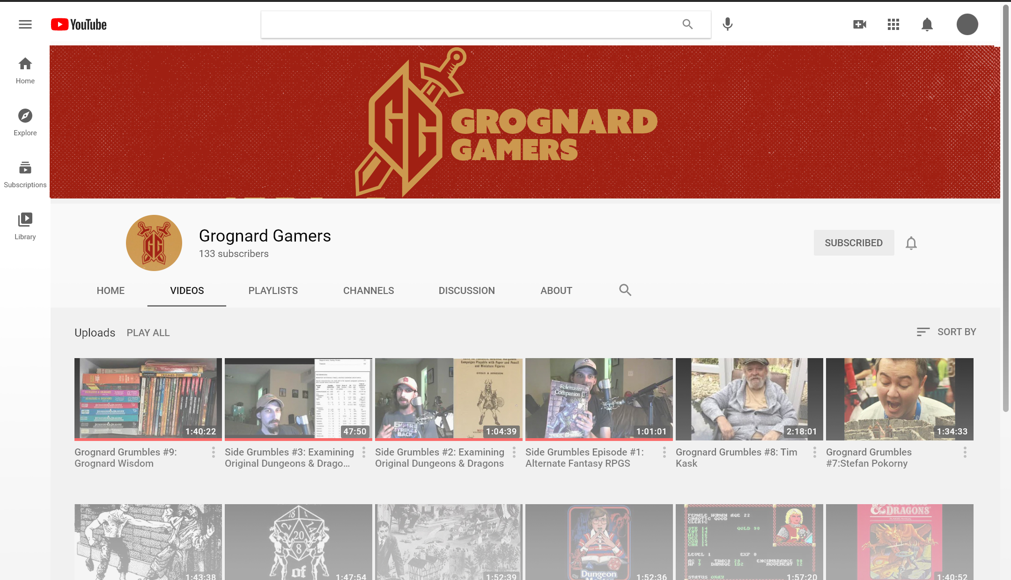The height and width of the screenshot is (580, 1011).
Task: Open the top bar notifications bell
Action: tap(927, 24)
